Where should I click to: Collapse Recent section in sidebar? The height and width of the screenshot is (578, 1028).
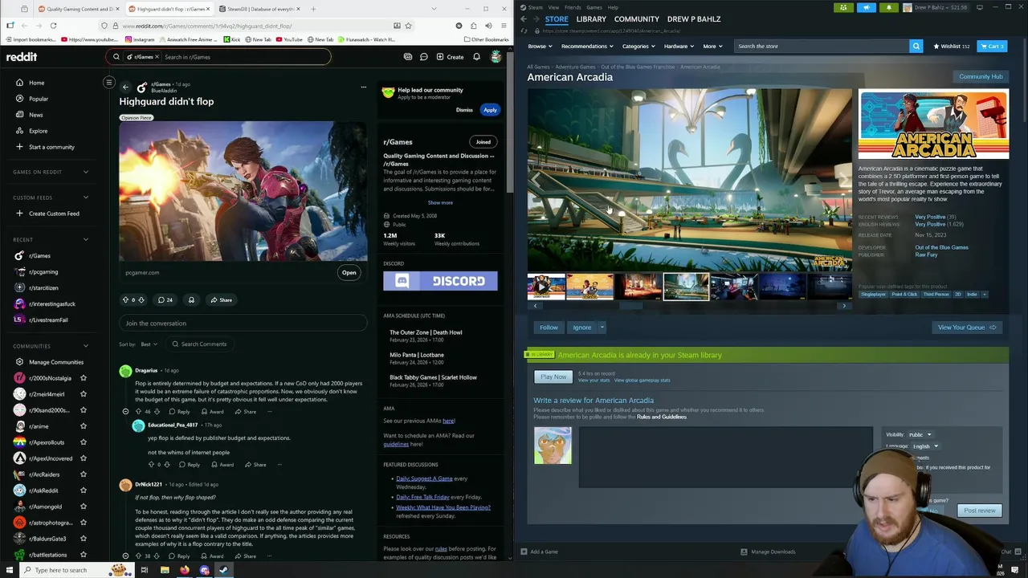[86, 239]
